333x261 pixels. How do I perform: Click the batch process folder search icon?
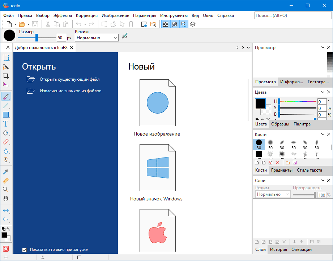pos(153,25)
